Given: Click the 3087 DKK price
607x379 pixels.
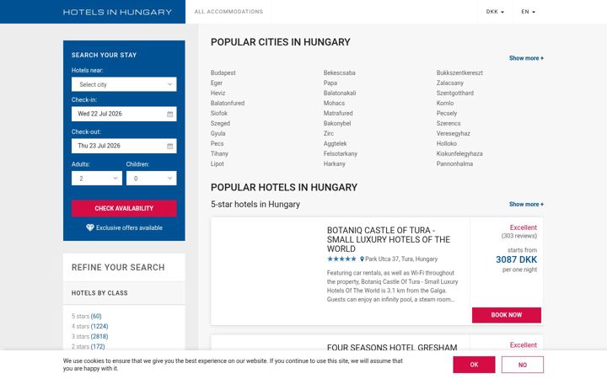Looking at the screenshot, I should coord(517,259).
